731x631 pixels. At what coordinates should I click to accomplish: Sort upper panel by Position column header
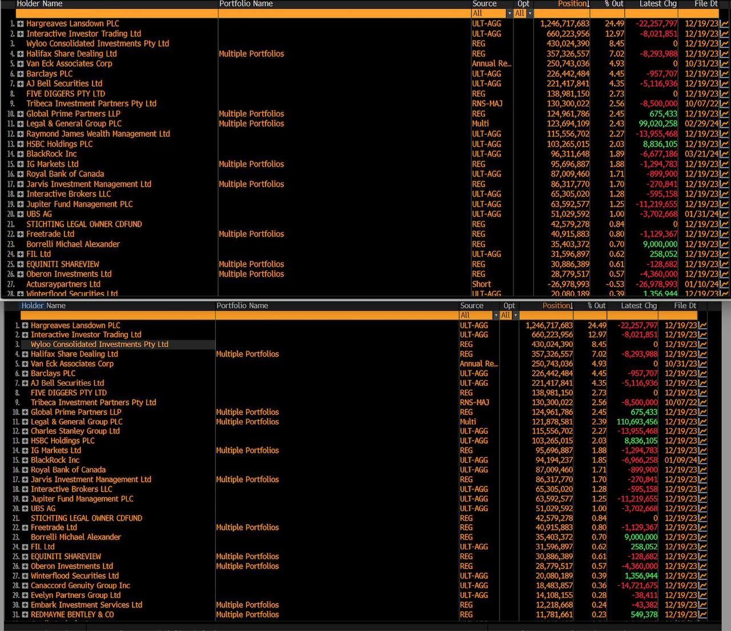[574, 4]
